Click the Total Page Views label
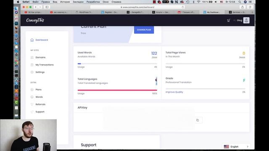This screenshot has height=151, width=269. tap(176, 52)
